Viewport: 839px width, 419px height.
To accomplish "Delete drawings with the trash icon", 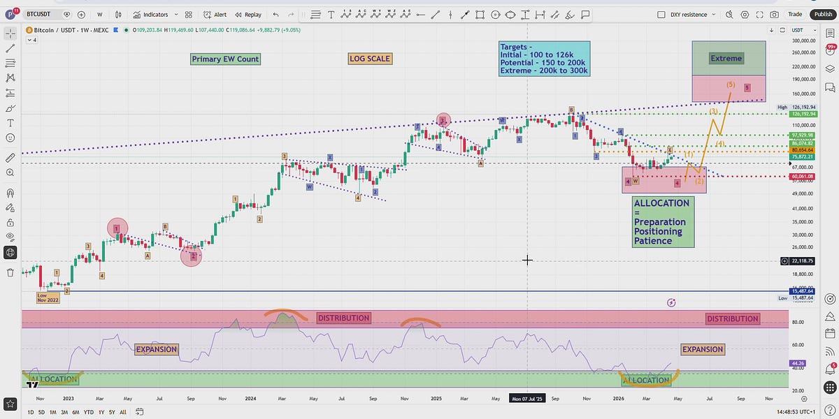I will pos(10,272).
